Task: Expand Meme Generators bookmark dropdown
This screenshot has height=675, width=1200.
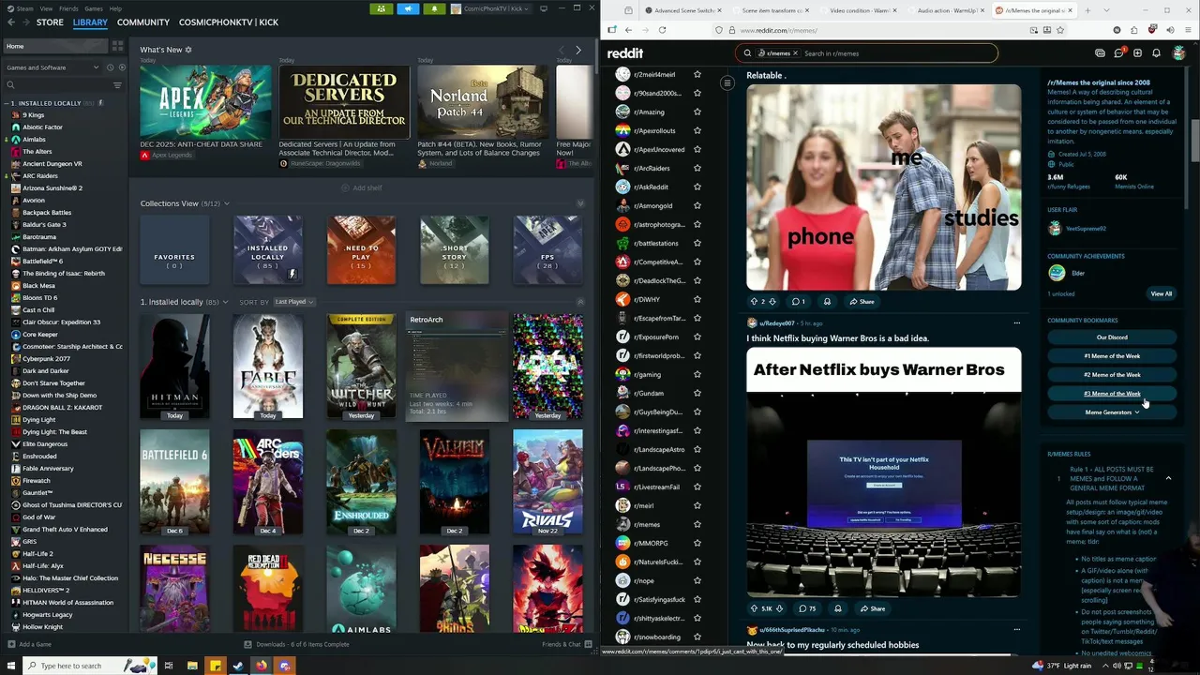Action: click(1112, 412)
